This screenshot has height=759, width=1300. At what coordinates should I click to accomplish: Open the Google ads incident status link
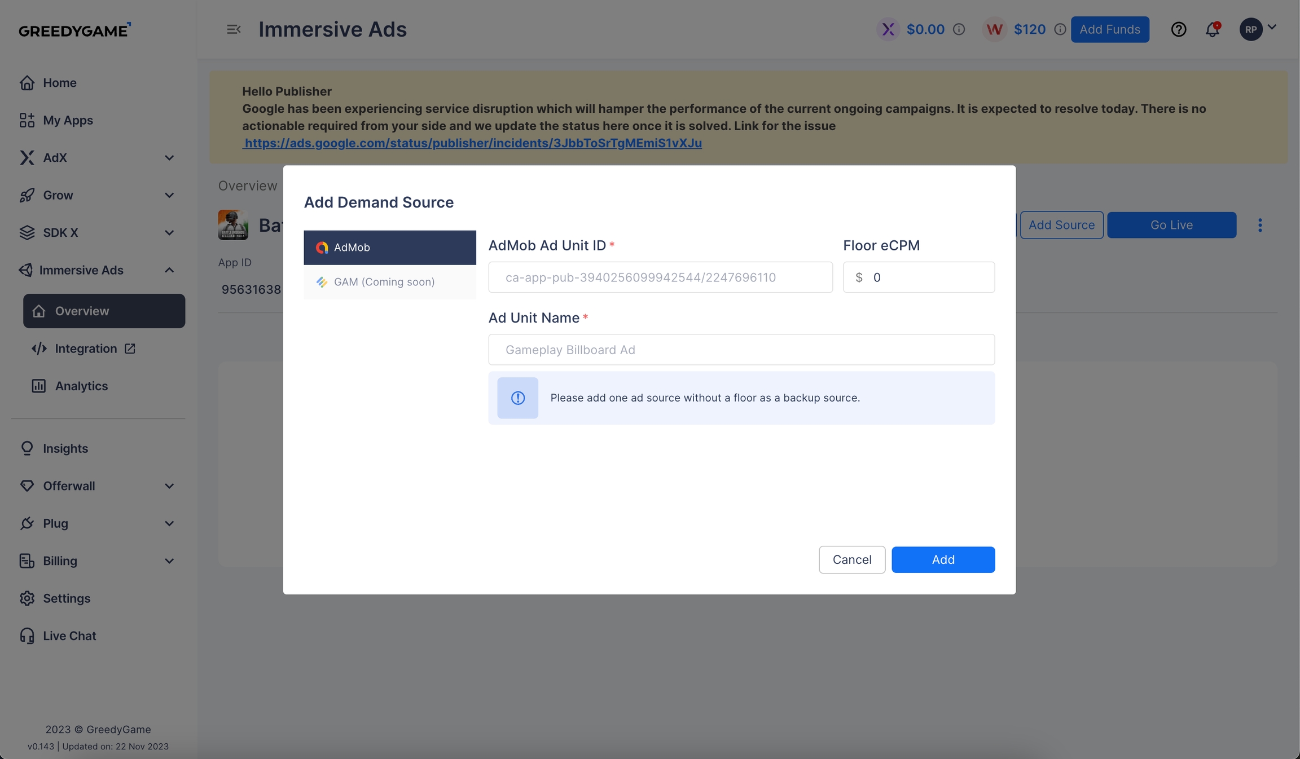tap(472, 143)
